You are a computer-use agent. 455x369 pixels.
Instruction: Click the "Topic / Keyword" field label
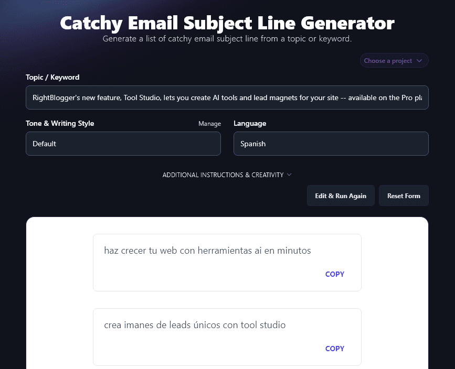point(52,77)
